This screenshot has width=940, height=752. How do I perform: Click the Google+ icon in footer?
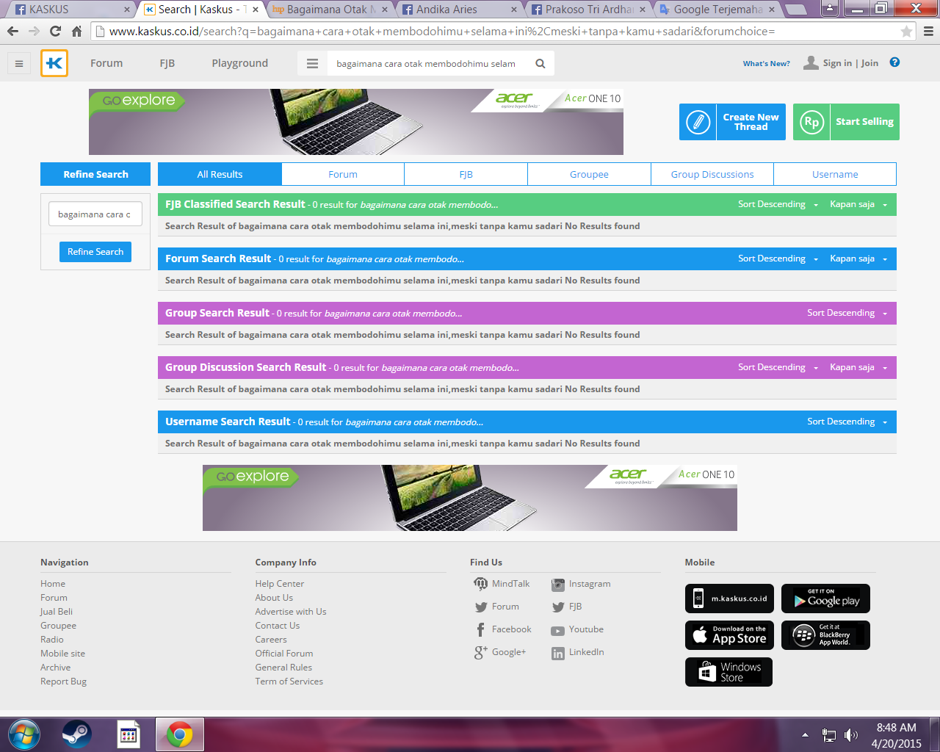coord(481,652)
